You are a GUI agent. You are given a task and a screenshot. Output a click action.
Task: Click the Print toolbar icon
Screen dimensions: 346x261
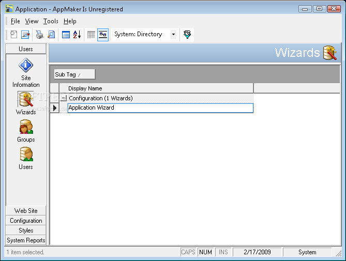click(40, 35)
